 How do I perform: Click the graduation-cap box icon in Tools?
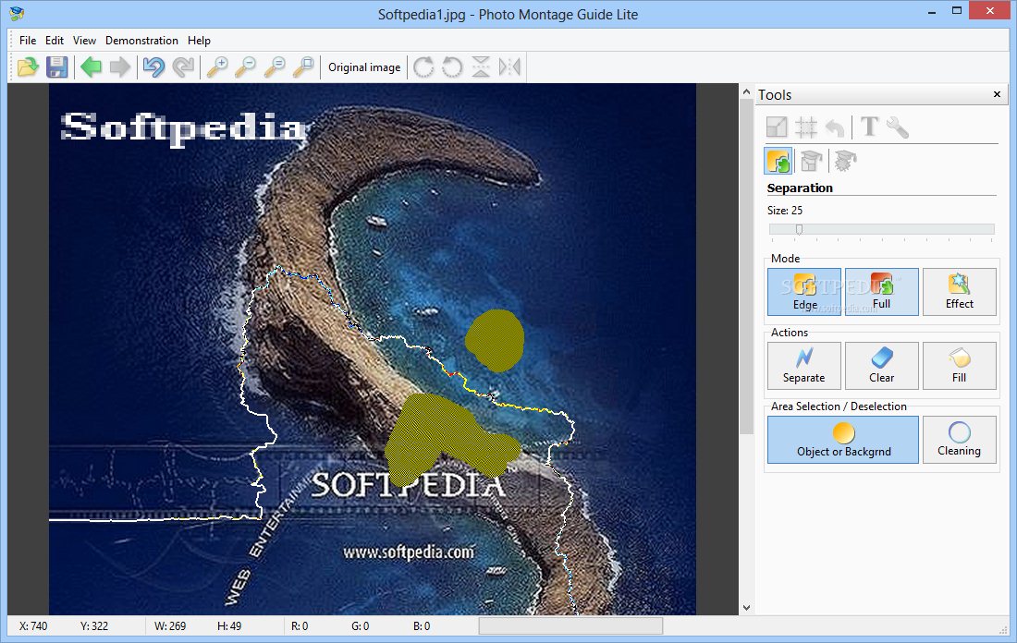812,161
